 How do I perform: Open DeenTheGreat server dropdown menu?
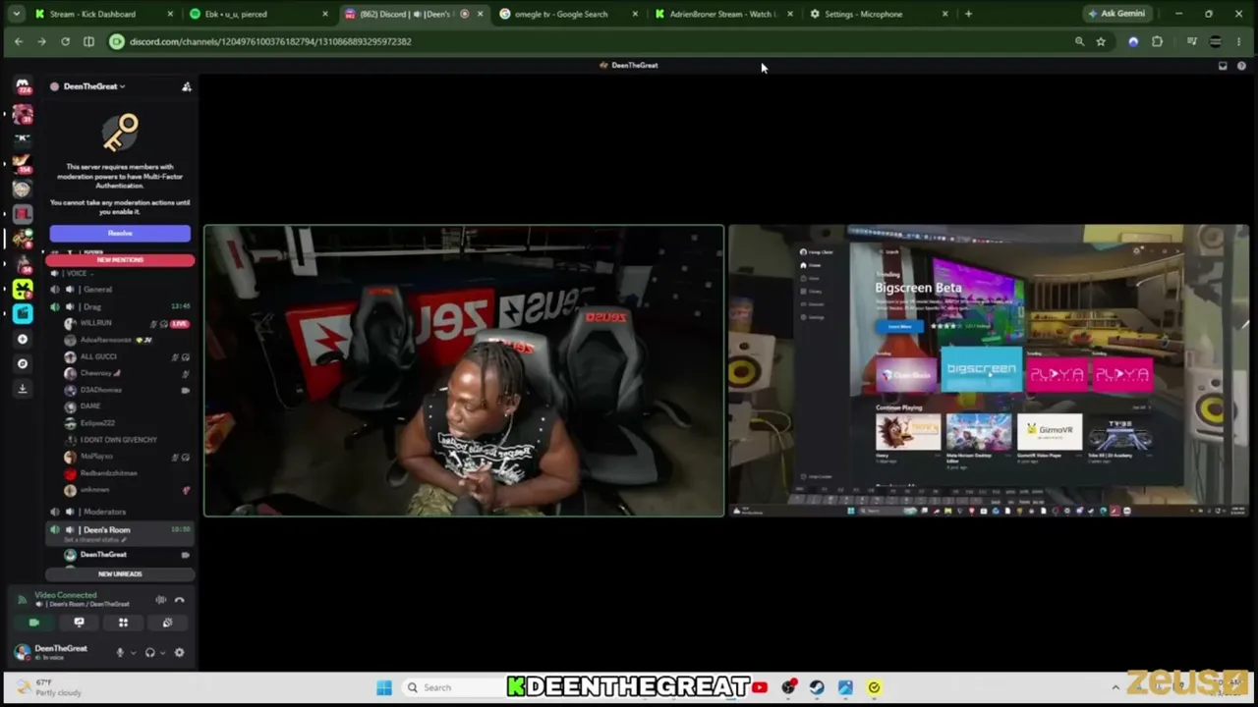94,86
